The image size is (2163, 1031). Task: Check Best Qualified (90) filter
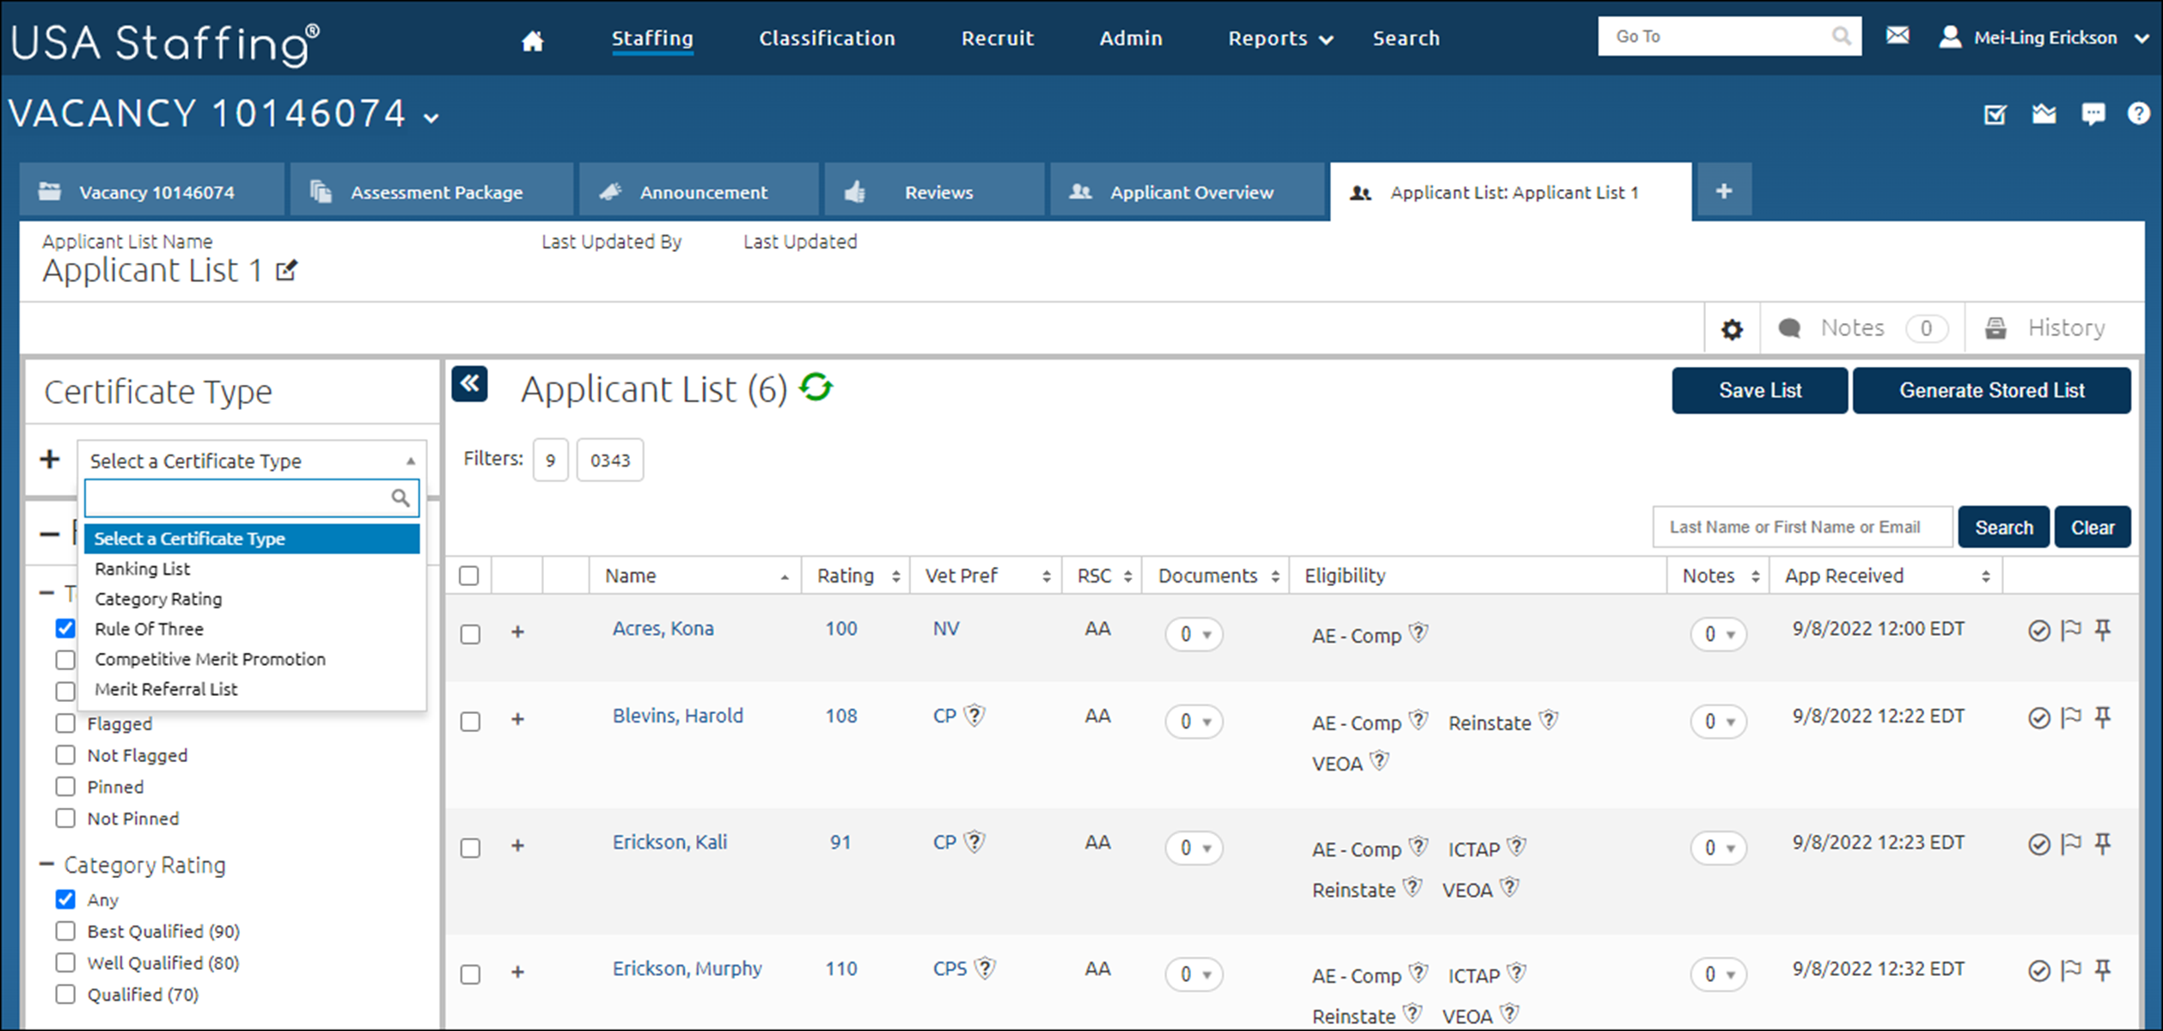pos(65,931)
